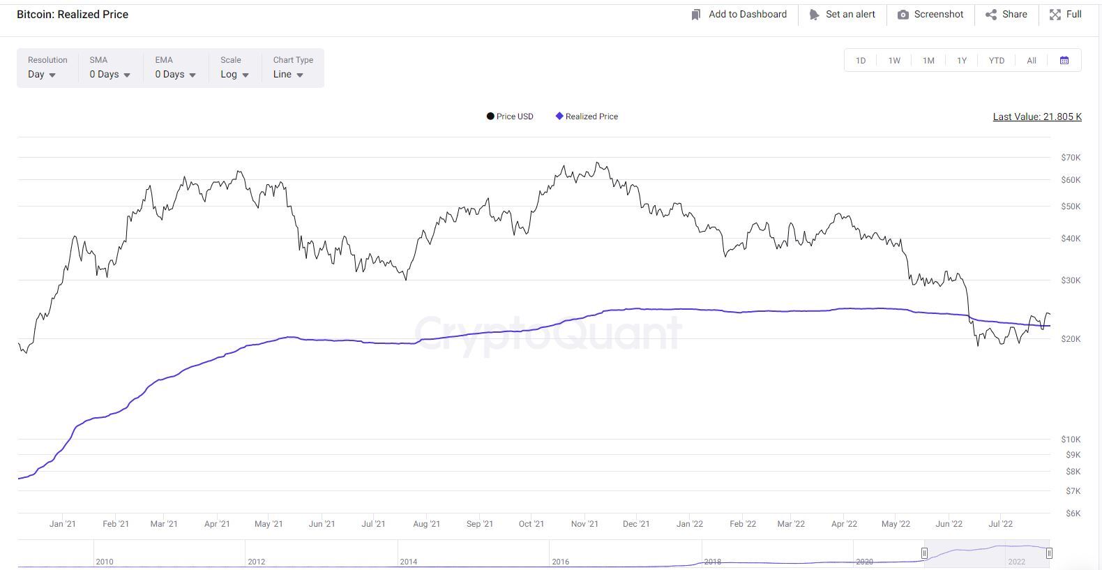Click the left handle of range navigator
1102x570 pixels.
(x=924, y=553)
